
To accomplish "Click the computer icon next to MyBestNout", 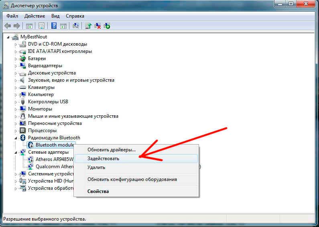I will 15,37.
